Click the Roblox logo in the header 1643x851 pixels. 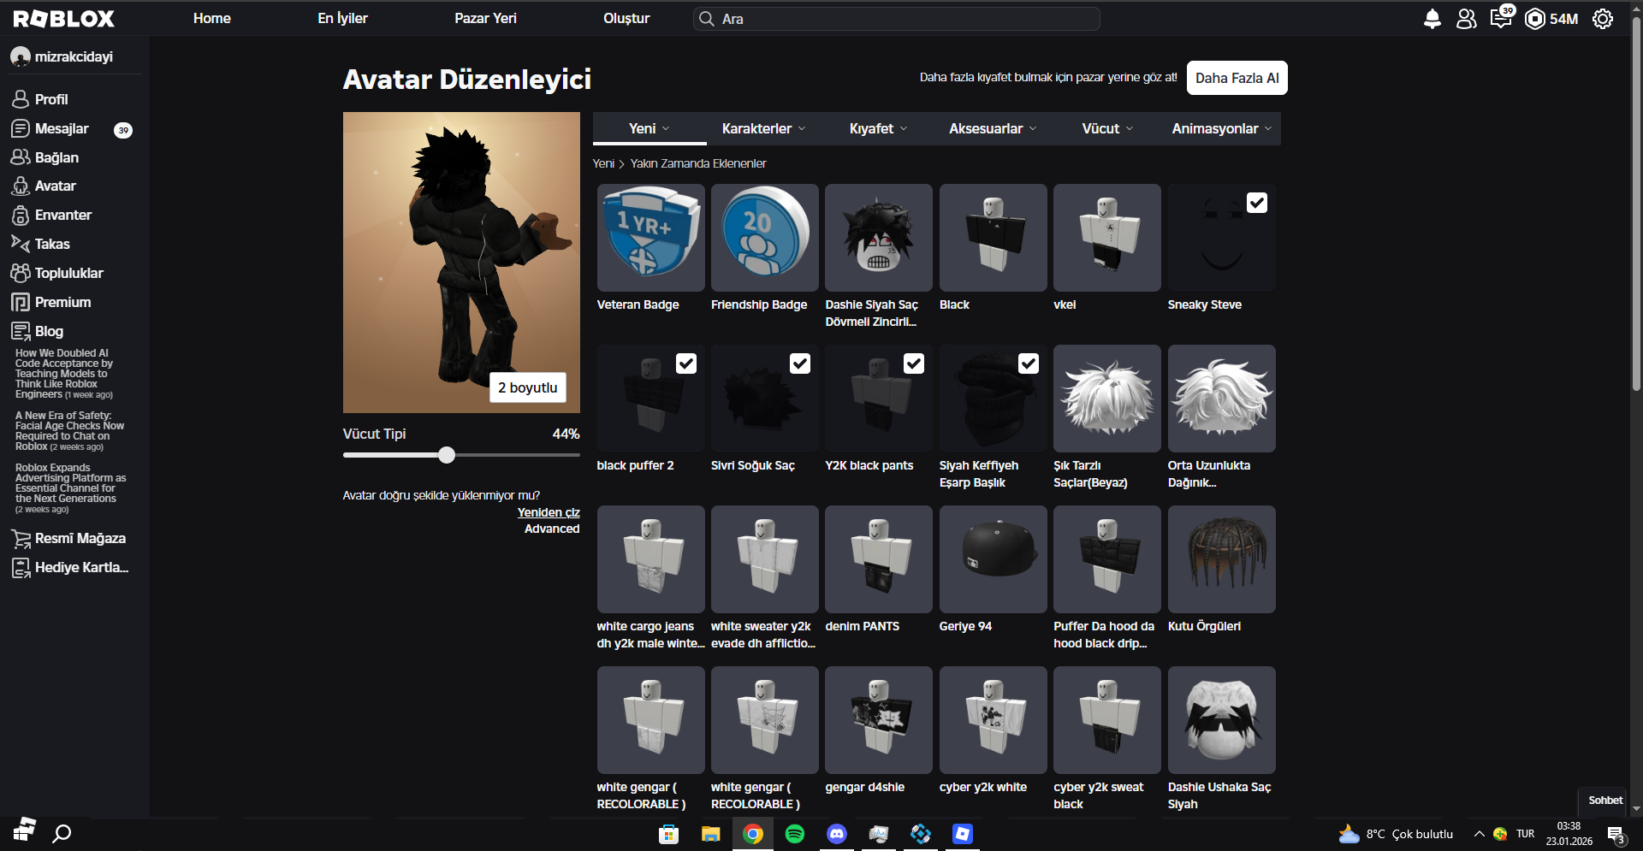point(64,18)
